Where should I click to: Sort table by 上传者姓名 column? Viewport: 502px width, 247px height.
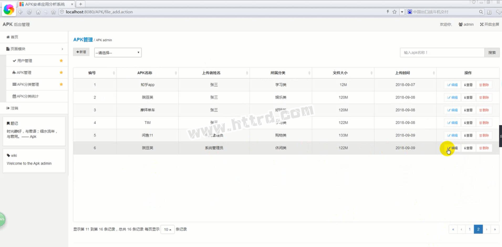tap(214, 73)
